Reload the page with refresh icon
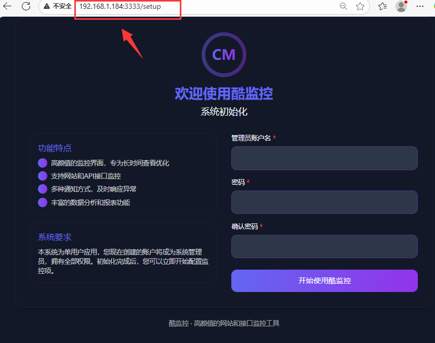435x343 pixels. pyautogui.click(x=26, y=6)
